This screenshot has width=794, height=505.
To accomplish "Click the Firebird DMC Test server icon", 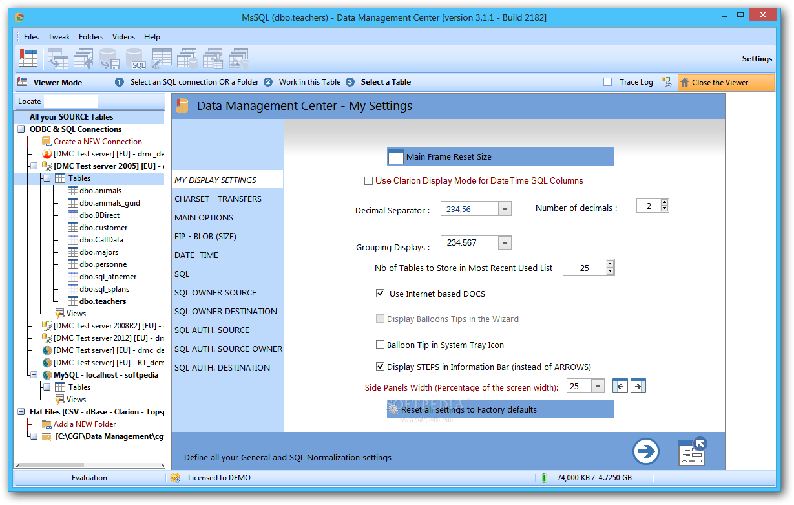I will 47,154.
